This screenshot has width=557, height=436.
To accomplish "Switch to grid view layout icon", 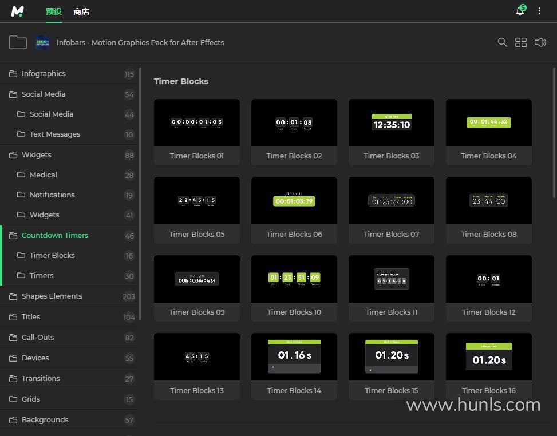I will [521, 42].
